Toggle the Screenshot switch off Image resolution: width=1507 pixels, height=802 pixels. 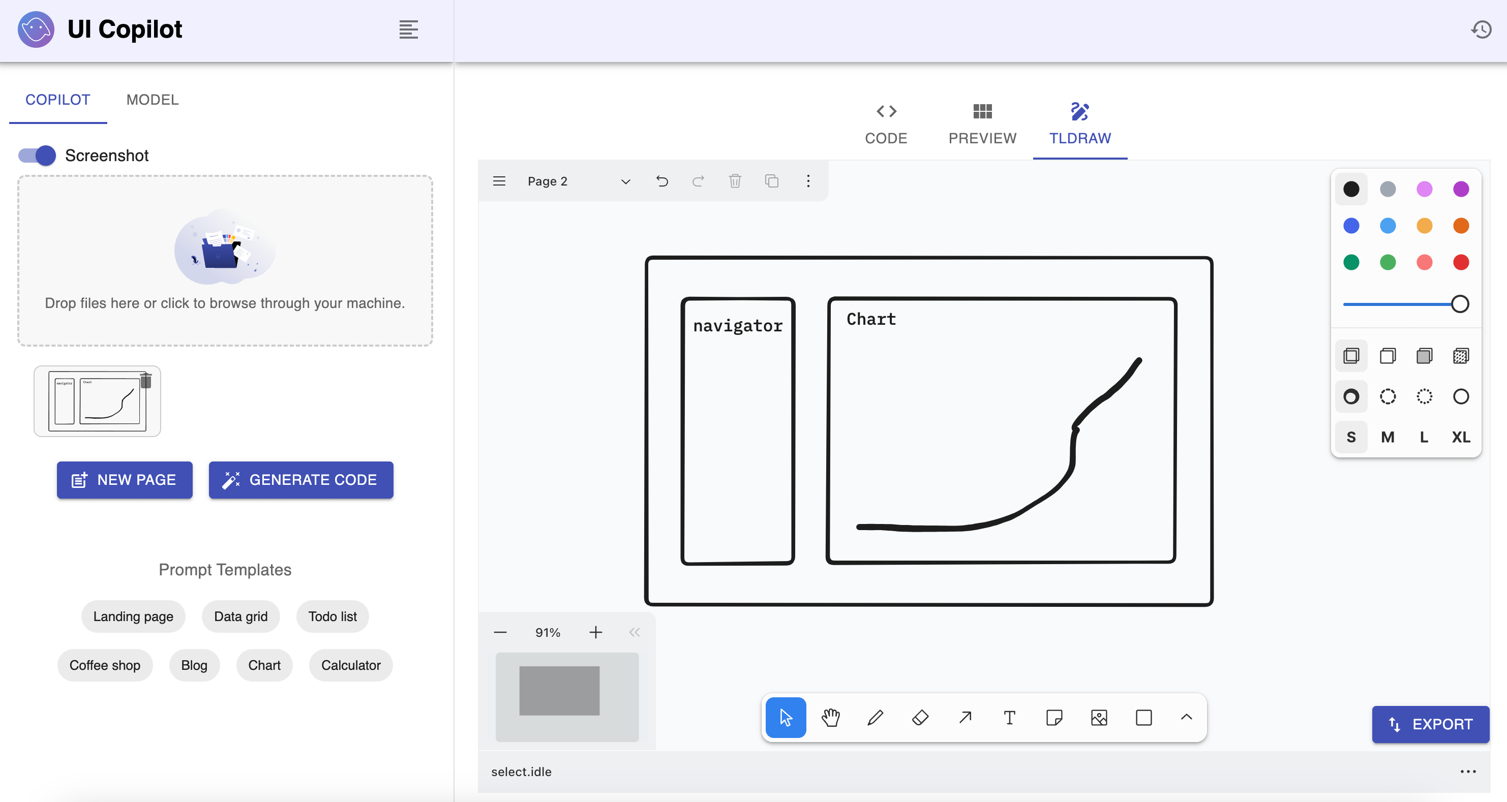[38, 156]
